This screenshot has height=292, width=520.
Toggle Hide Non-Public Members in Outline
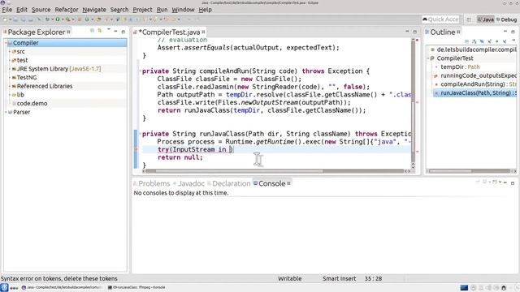(x=496, y=41)
